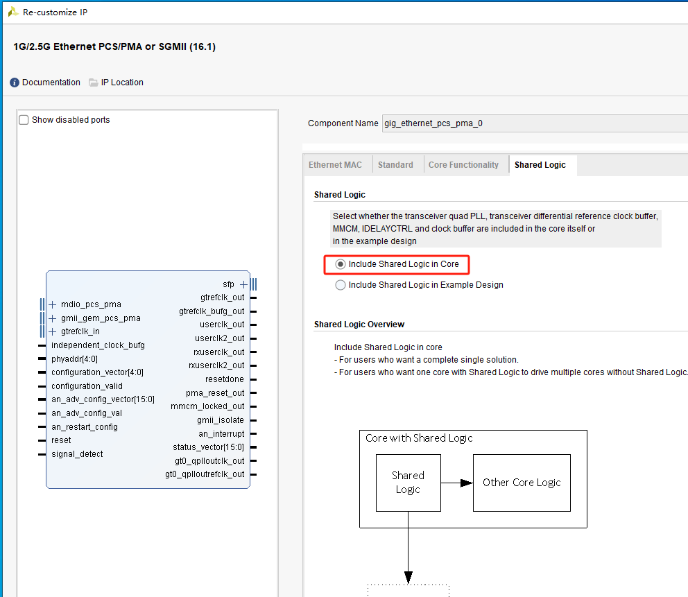The image size is (688, 597).
Task: Click an_adv_config_val port label
Action: point(87,413)
